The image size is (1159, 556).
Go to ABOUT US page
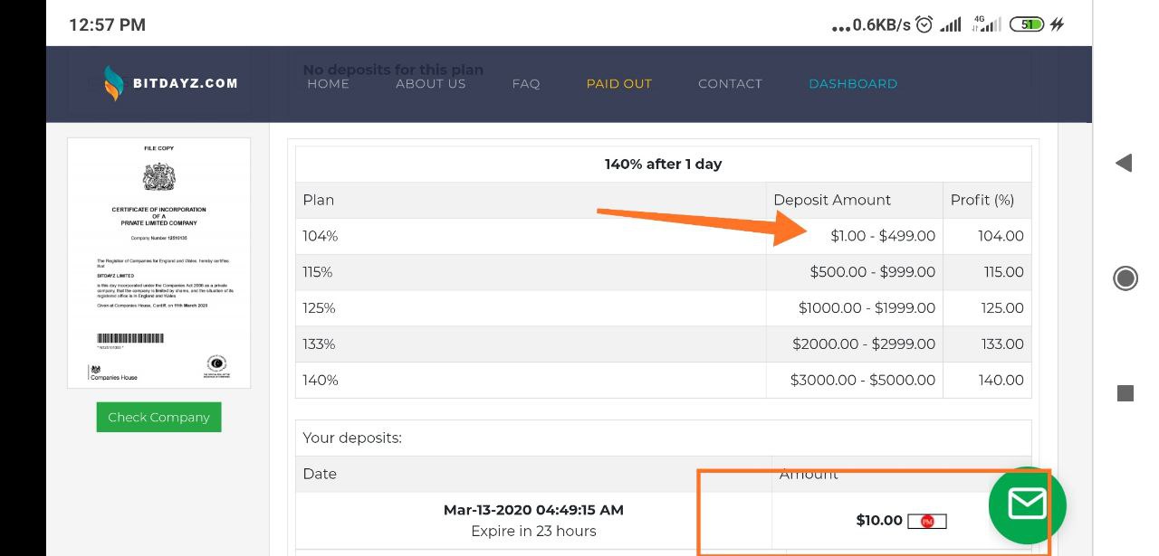[430, 83]
